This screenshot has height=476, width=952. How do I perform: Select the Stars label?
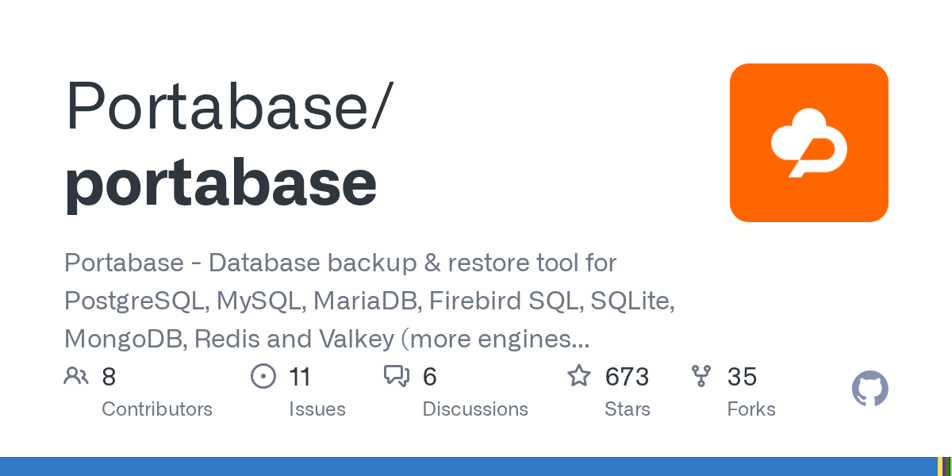point(628,409)
